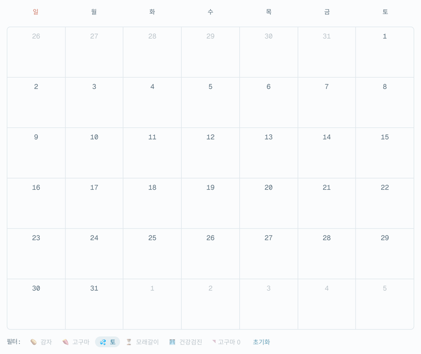This screenshot has height=354, width=421.
Task: Open day 13 on the calendar
Action: click(269, 153)
